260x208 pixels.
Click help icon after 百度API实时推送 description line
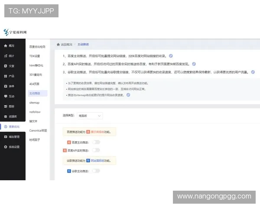194,64
